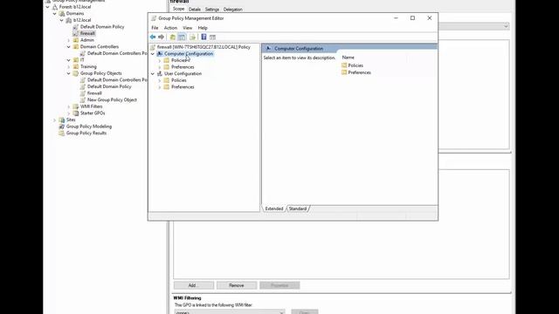Expand the Training OU
The image size is (559, 314).
tap(69, 66)
